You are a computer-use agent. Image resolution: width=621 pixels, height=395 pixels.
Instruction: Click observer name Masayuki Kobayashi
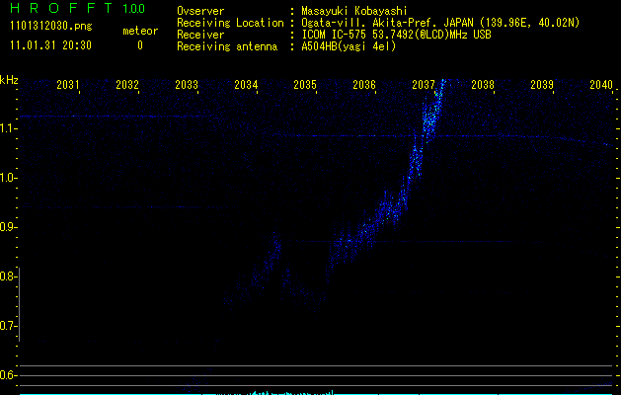[x=354, y=11]
